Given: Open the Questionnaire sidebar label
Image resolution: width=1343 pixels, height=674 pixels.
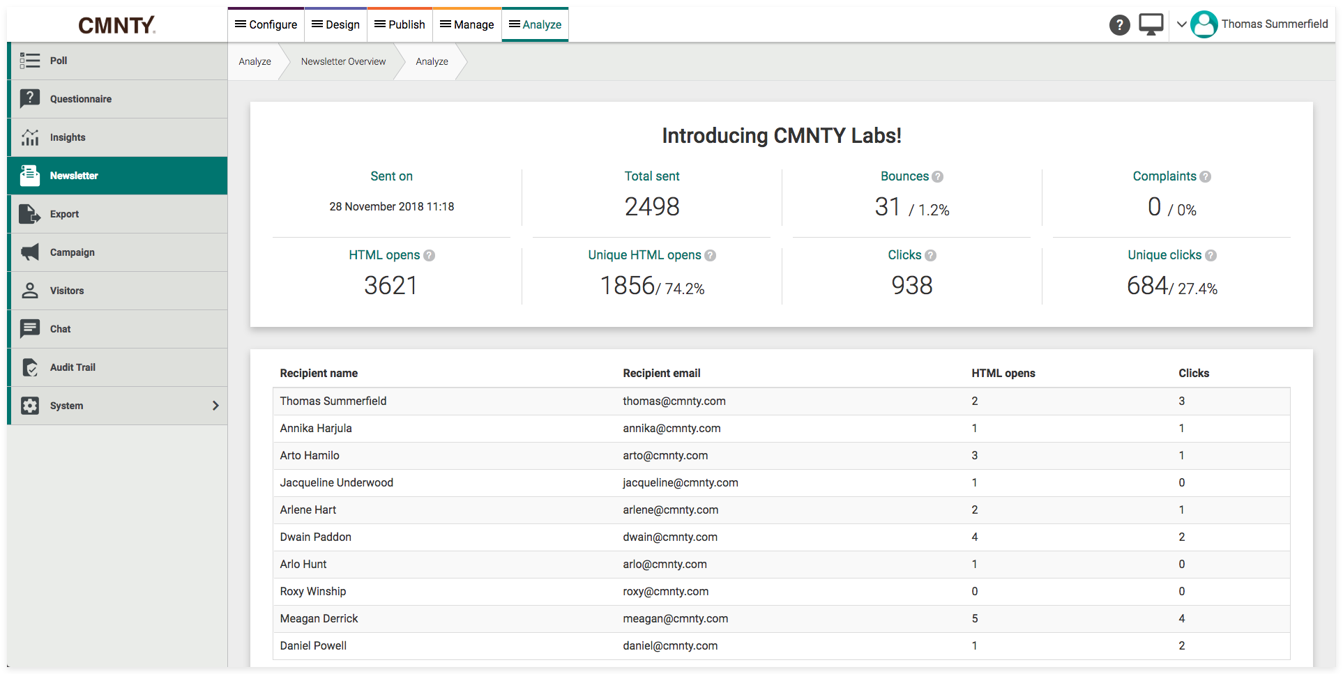Looking at the screenshot, I should [x=81, y=99].
